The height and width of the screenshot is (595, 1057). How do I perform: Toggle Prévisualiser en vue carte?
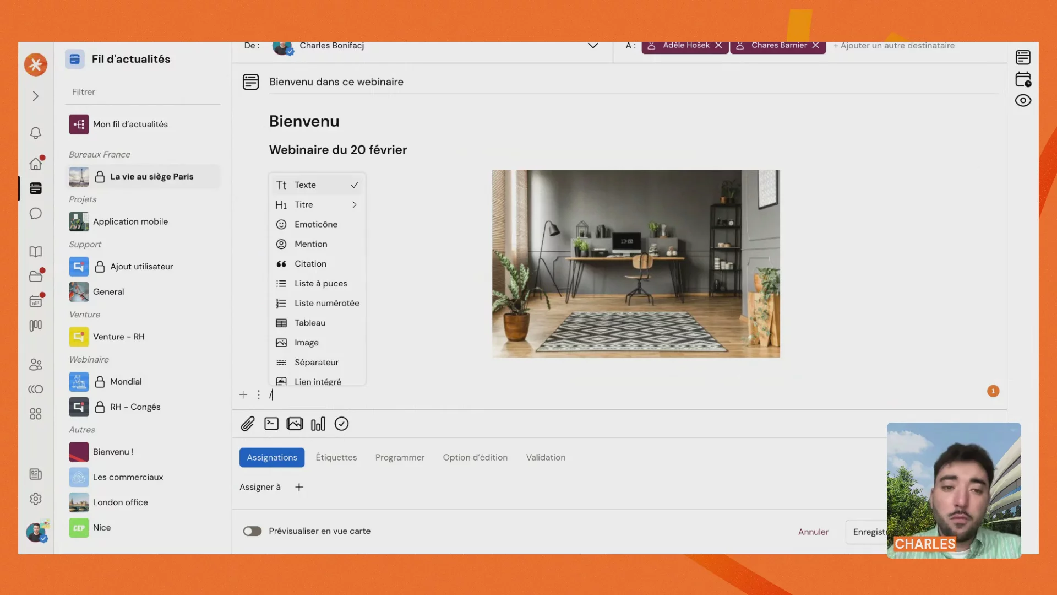252,532
